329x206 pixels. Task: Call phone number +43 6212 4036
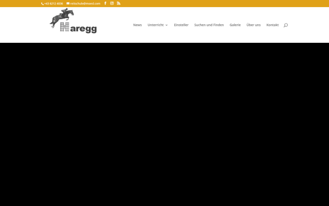[x=52, y=4]
